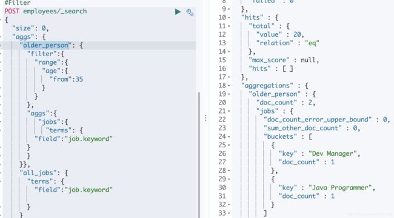Click the "jobs":{ key in request
The height and width of the screenshot is (218, 394).
(x=53, y=122)
